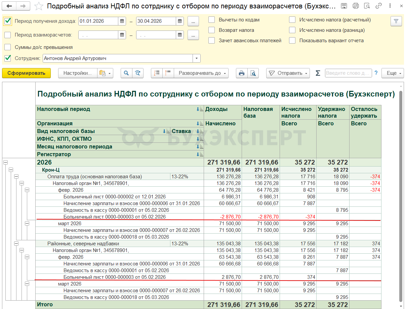Collapse the 2026 tax period group

point(5,163)
